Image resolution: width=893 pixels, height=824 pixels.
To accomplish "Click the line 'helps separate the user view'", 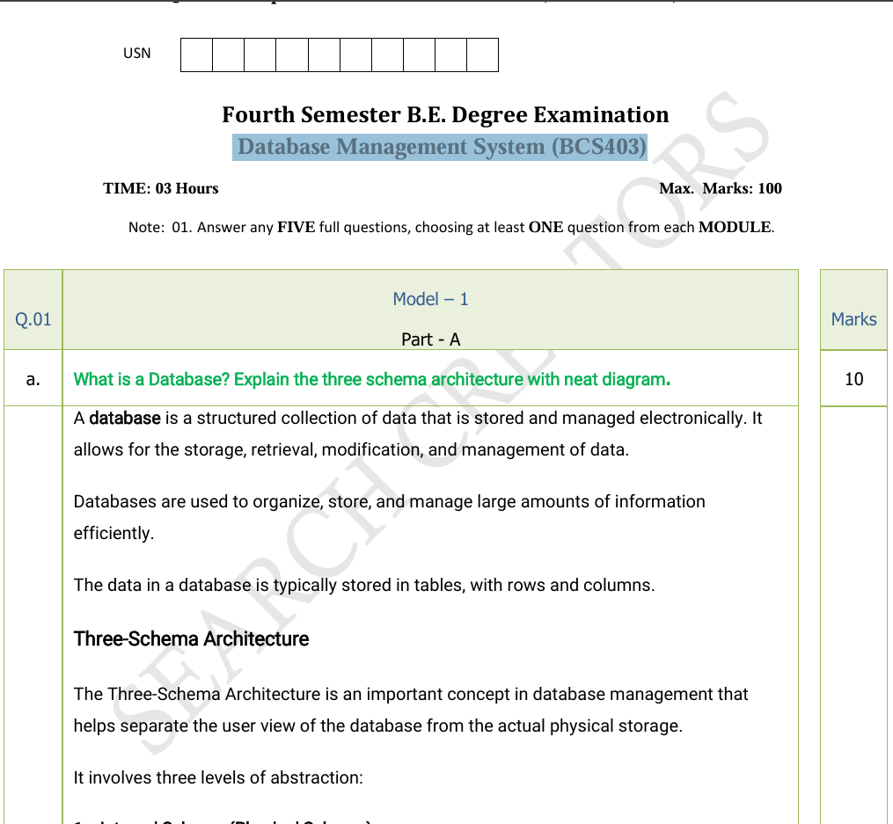I will click(377, 726).
